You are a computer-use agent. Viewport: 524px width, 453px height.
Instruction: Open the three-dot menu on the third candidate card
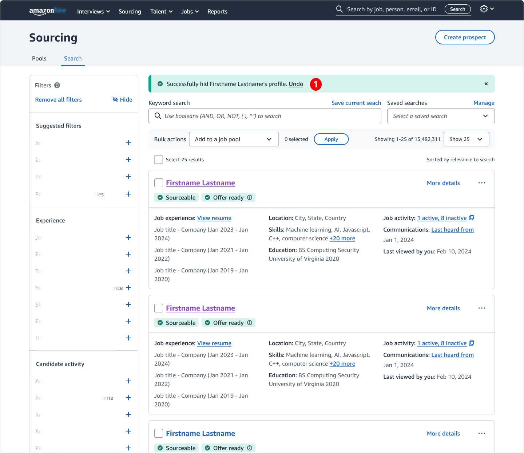tap(482, 433)
